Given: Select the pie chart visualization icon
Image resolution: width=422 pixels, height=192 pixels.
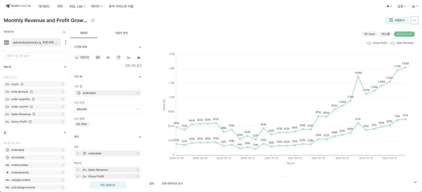Looking at the screenshot, I should (118, 57).
